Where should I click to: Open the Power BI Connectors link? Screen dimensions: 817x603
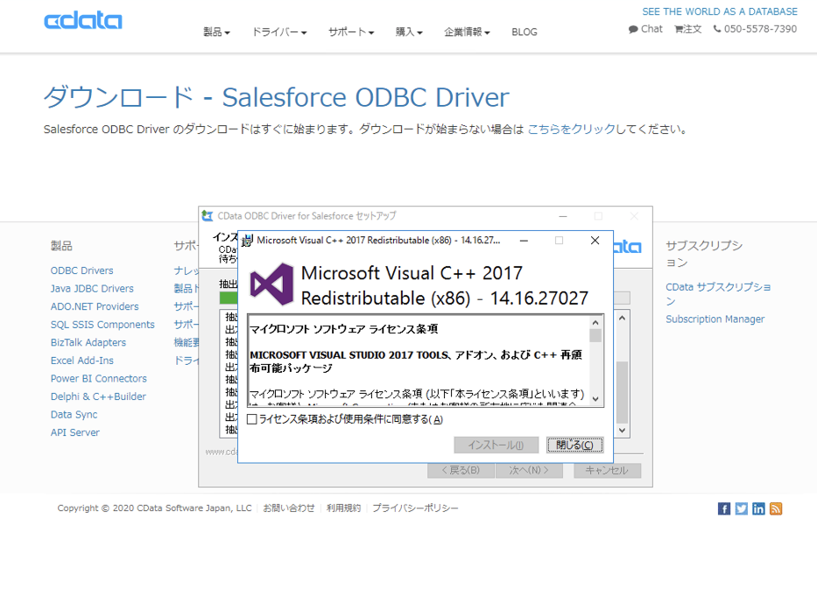click(98, 379)
